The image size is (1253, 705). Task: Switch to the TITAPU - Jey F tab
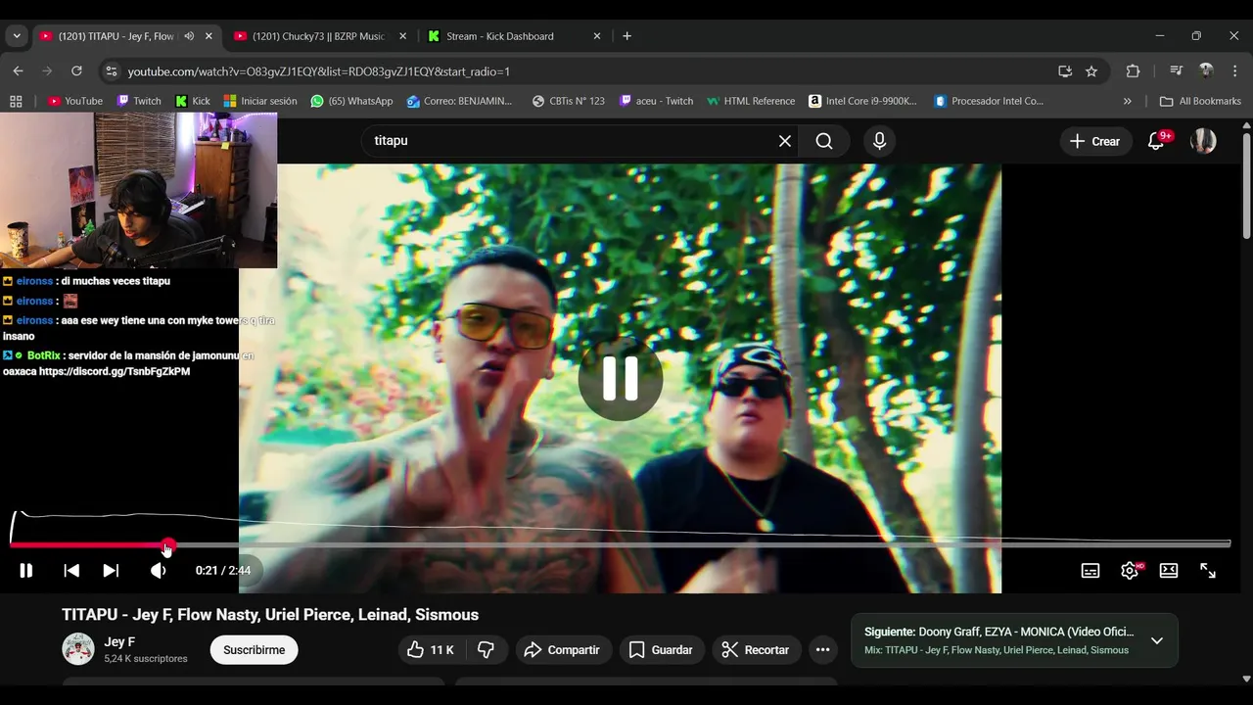coord(116,36)
